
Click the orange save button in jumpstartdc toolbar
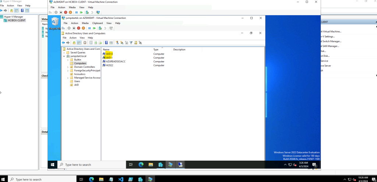coord(83,28)
